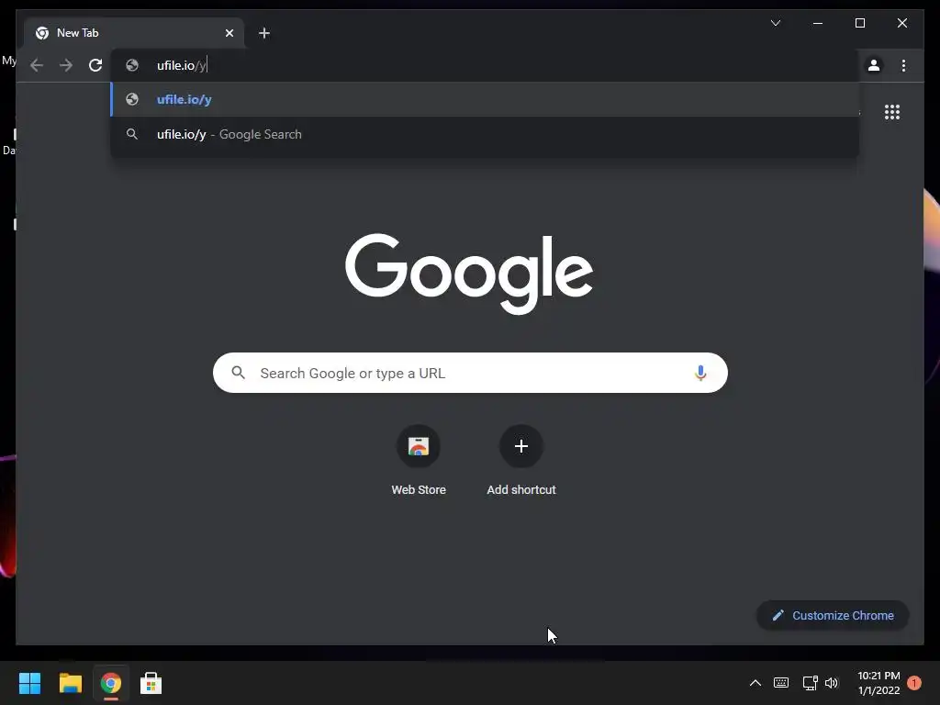Open a new tab with plus button
This screenshot has height=705, width=940.
263,33
